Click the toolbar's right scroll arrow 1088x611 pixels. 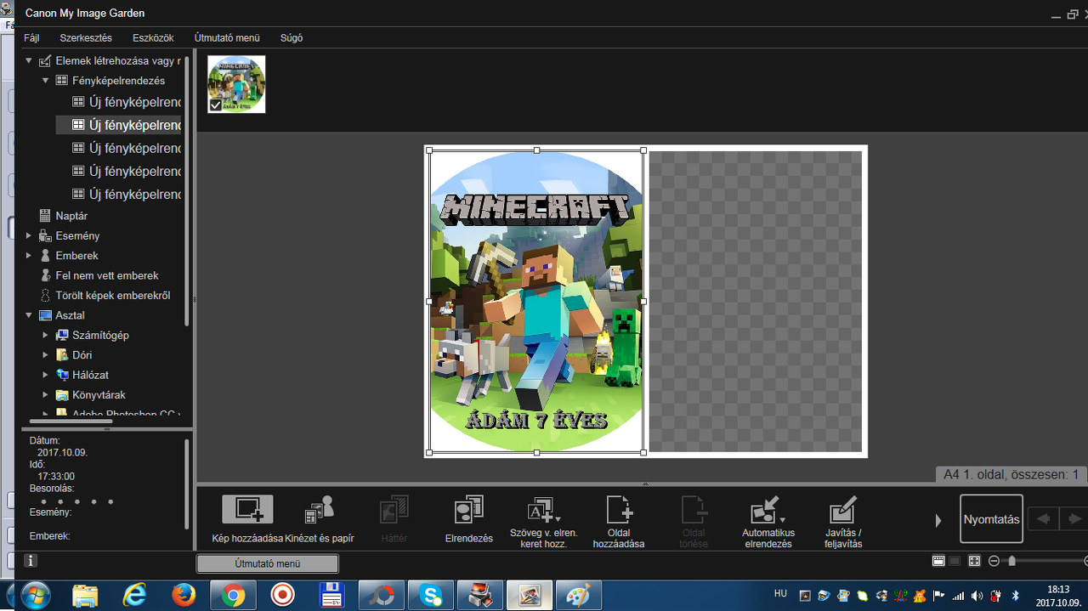938,520
